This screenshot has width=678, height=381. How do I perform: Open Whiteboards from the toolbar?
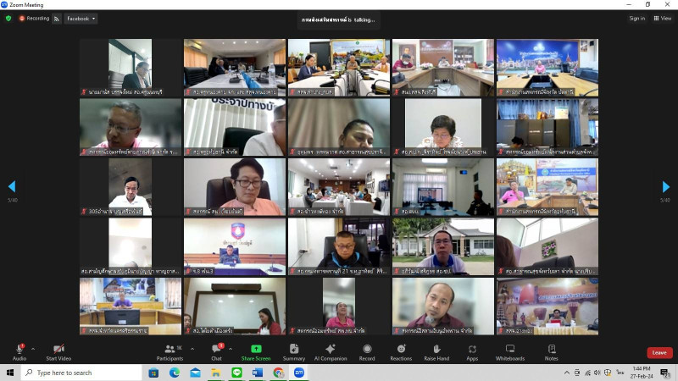point(510,351)
